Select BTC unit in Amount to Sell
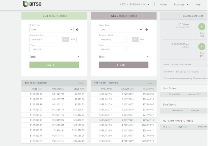Image resolution: width=209 pixels, height=146 pixels. pyautogui.click(x=135, y=40)
